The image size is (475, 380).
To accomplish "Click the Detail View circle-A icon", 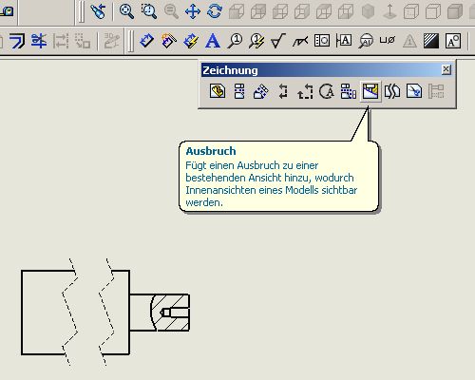I will [x=327, y=91].
